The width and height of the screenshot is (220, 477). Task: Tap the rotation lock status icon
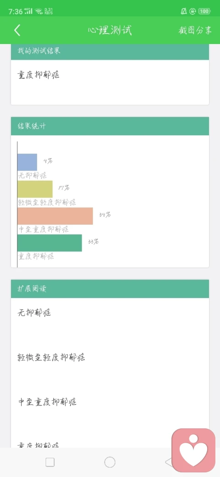point(192,11)
